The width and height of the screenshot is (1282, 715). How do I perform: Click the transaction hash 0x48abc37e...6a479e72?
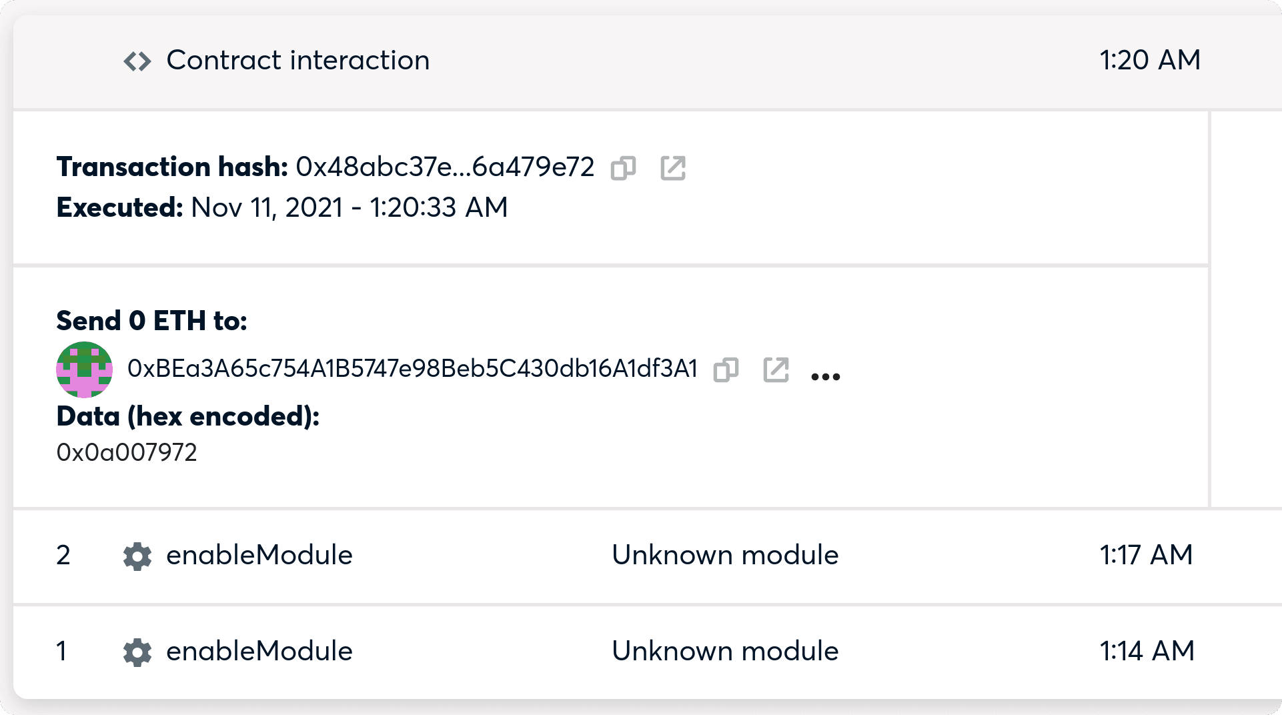coord(445,167)
